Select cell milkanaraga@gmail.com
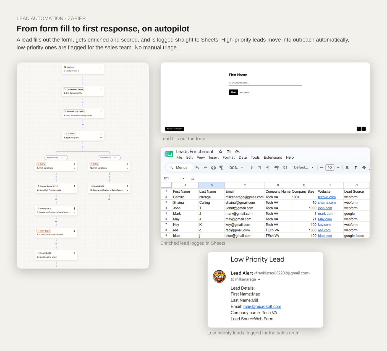The image size is (387, 351). pos(245,197)
